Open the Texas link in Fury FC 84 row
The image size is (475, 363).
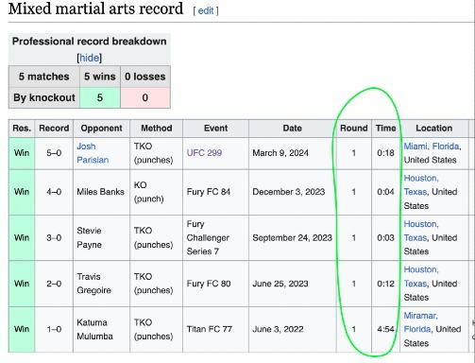coord(416,192)
